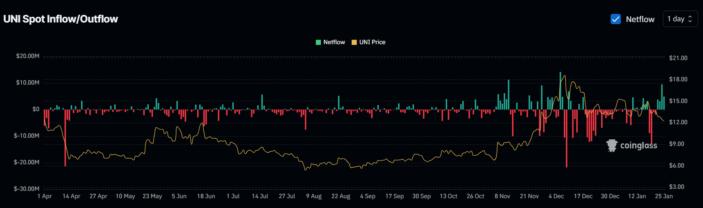
Task: Click the $21.00 price axis label
Action: coord(678,58)
